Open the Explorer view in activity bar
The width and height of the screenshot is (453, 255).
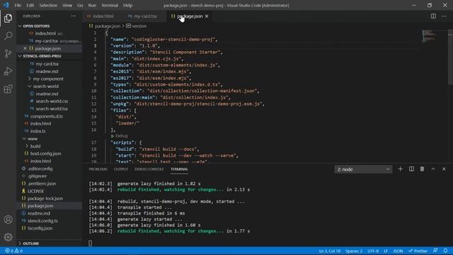tap(8, 18)
